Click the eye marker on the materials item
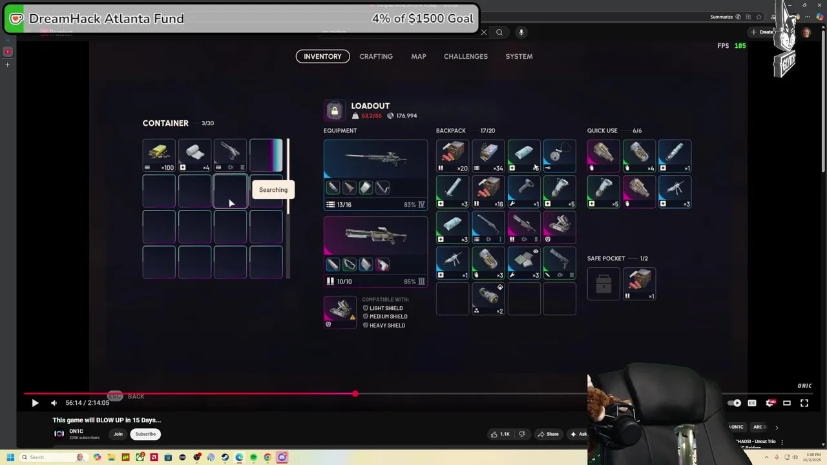 coord(536,252)
